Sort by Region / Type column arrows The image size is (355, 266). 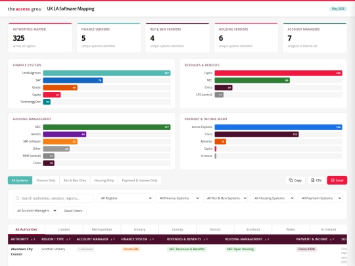pos(68,239)
